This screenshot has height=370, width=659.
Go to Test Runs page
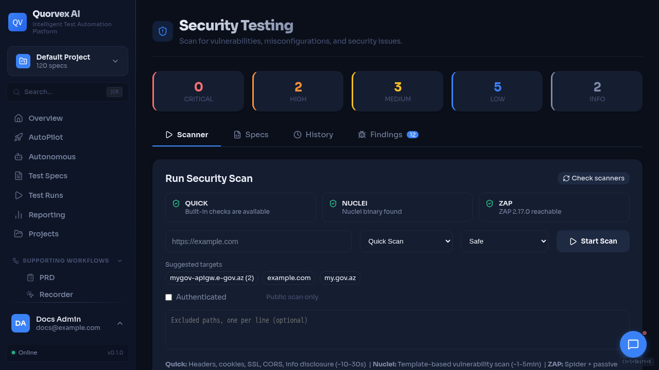click(x=68, y=195)
